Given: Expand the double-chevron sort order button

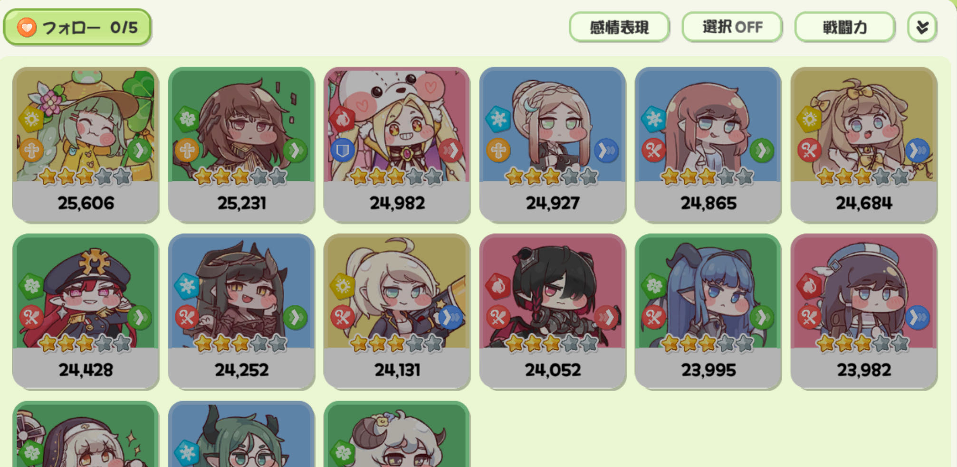Looking at the screenshot, I should [x=922, y=27].
